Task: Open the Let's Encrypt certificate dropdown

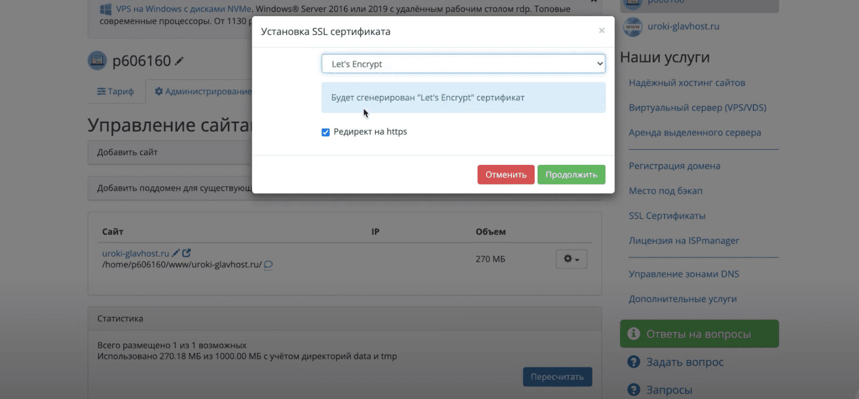Action: [463, 64]
